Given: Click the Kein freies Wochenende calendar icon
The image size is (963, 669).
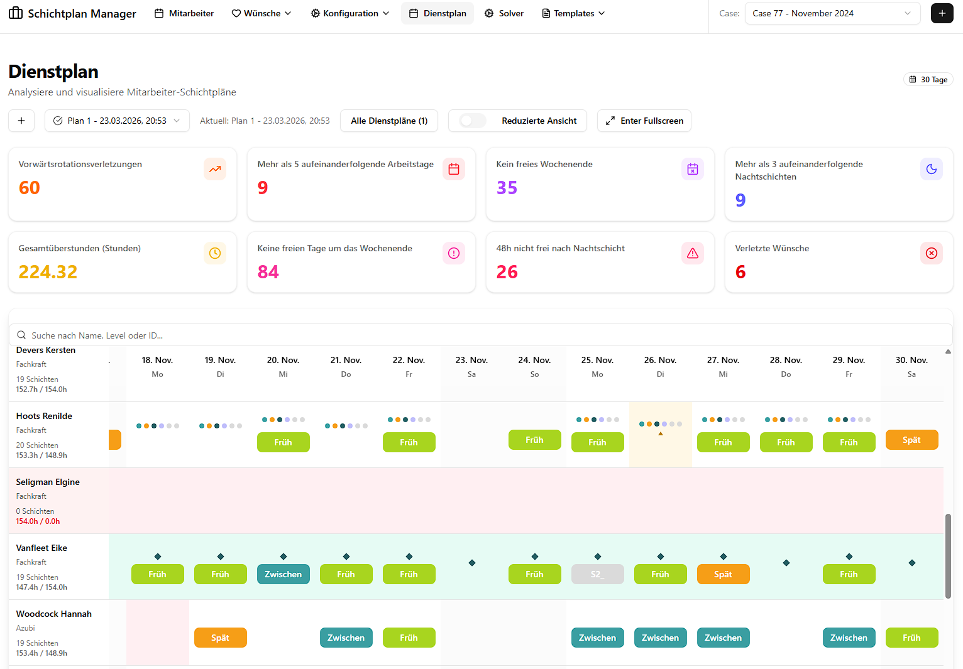Looking at the screenshot, I should pos(693,169).
